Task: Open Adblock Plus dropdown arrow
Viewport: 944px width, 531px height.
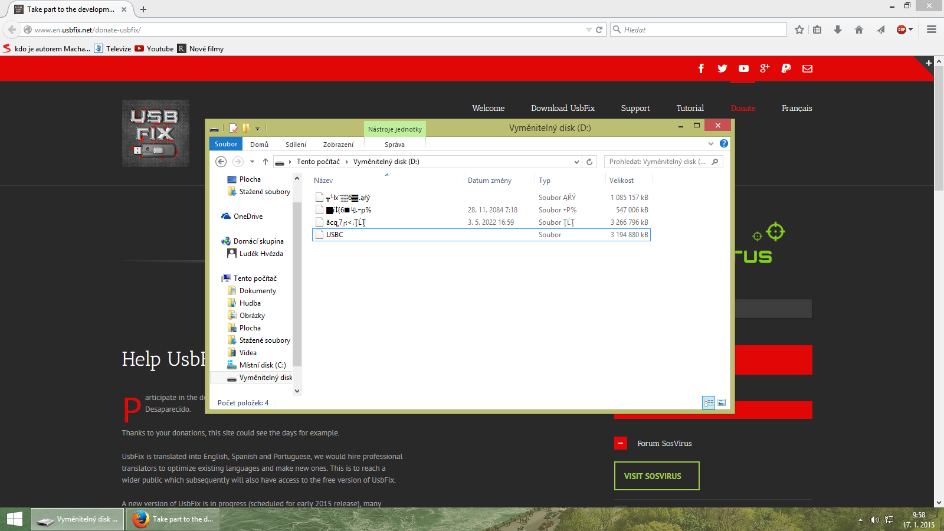Action: tap(911, 29)
